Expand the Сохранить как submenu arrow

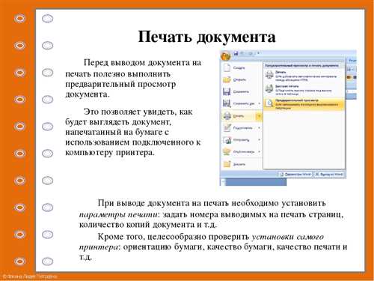[x=260, y=103]
